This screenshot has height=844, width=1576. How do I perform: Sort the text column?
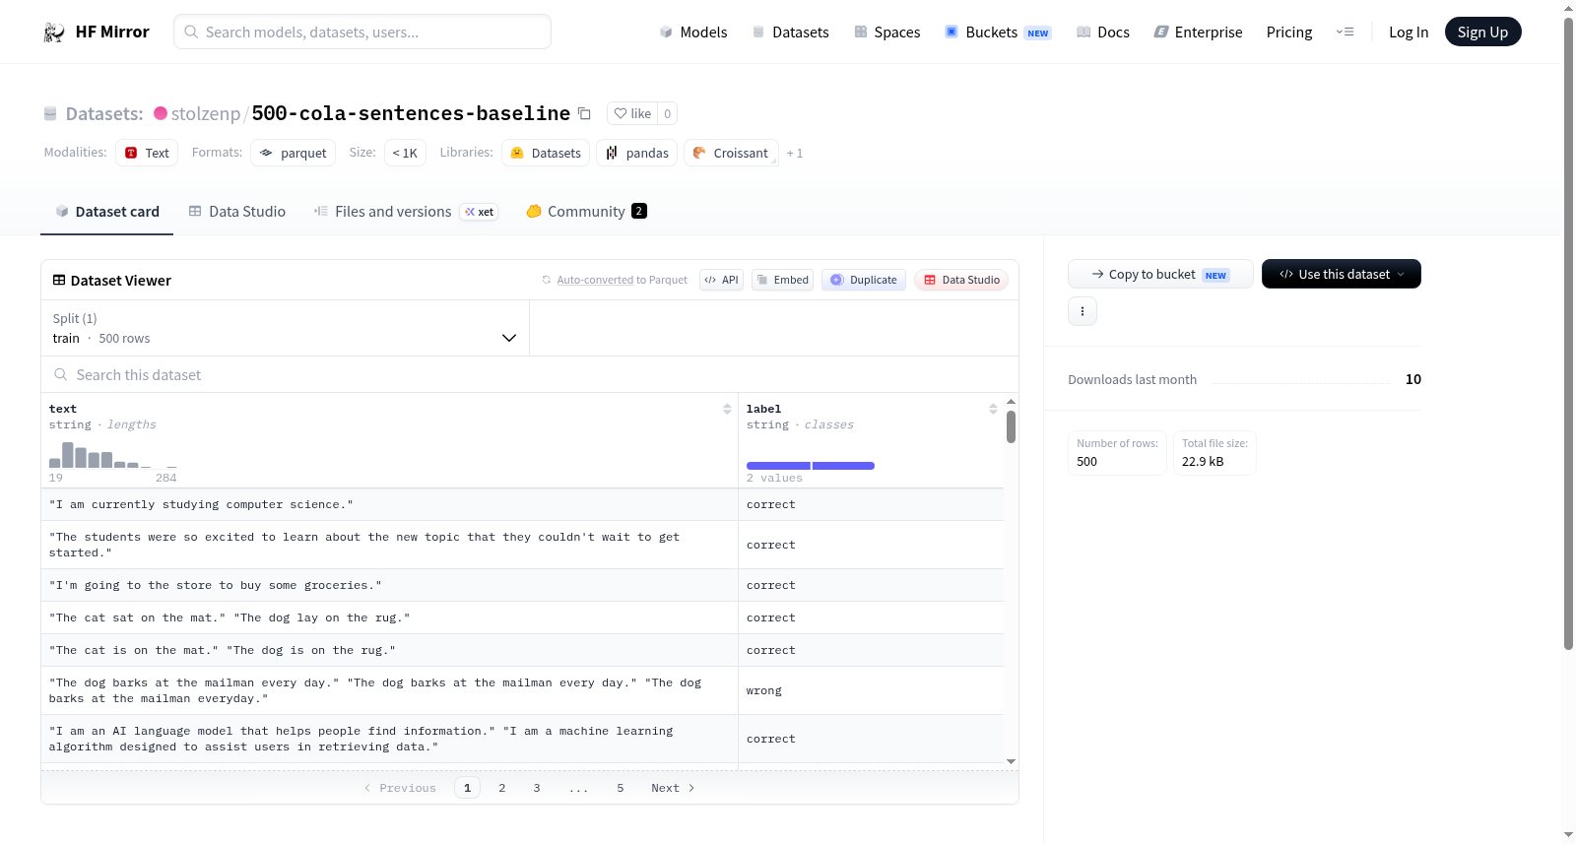coord(727,409)
